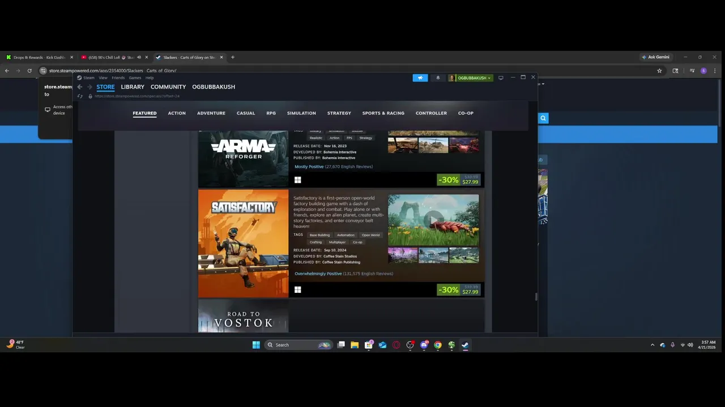The height and width of the screenshot is (407, 725).
Task: Open volume control in system tray
Action: [x=690, y=345]
